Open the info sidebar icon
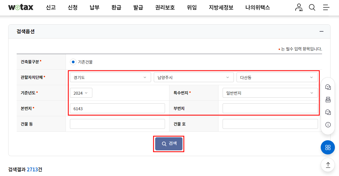This screenshot has height=176, width=339. coord(328,125)
